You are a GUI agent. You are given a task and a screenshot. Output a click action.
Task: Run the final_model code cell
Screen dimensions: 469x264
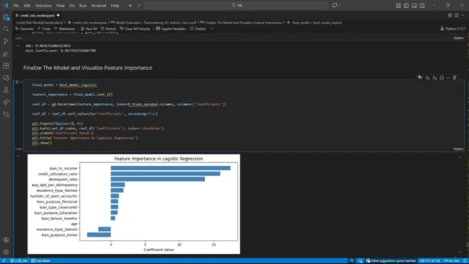coord(17,82)
